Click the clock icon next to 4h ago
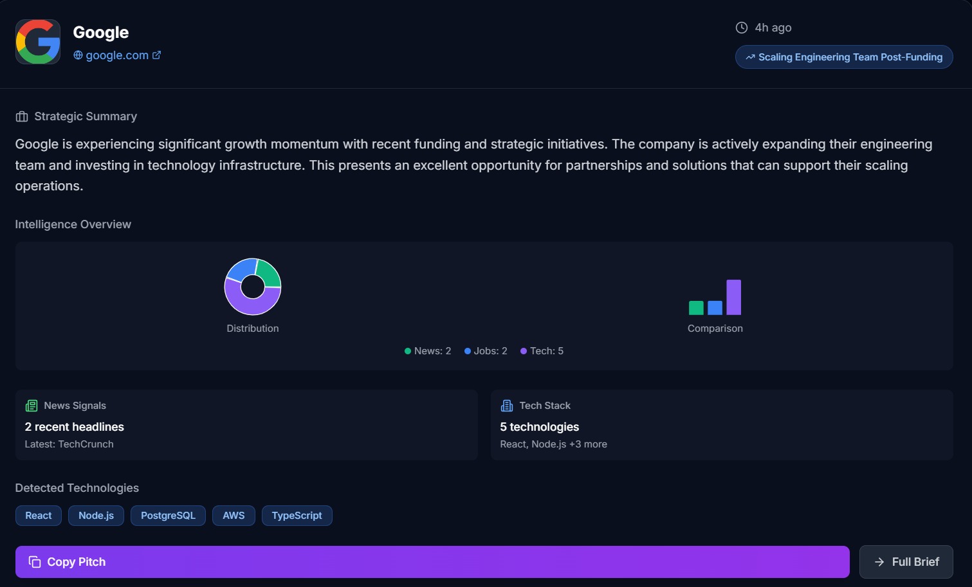This screenshot has height=587, width=972. [742, 28]
